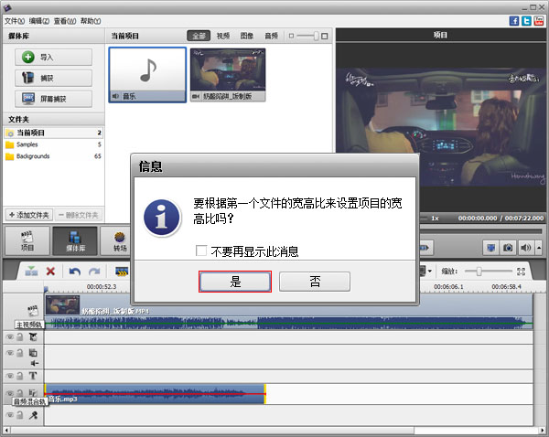Check the 不要再显示此消息 checkbox
Screen dimensions: 549x437
pyautogui.click(x=201, y=250)
